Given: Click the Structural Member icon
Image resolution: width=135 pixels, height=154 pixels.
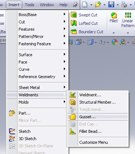Looking at the screenshot, I should (73, 102).
